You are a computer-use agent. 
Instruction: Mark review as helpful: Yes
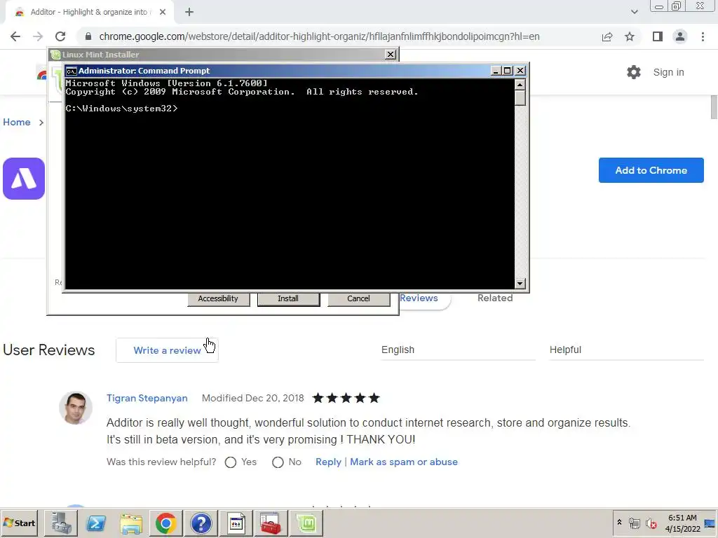[231, 462]
